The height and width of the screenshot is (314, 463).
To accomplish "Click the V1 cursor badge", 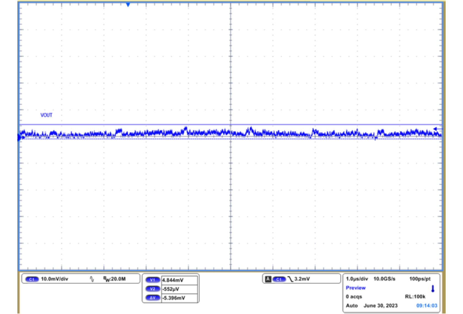I will pos(154,280).
